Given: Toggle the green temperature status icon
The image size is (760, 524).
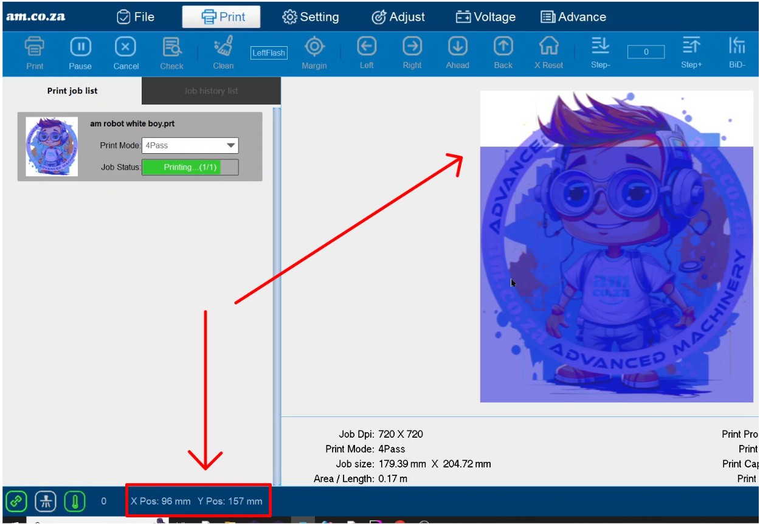Looking at the screenshot, I should point(75,502).
